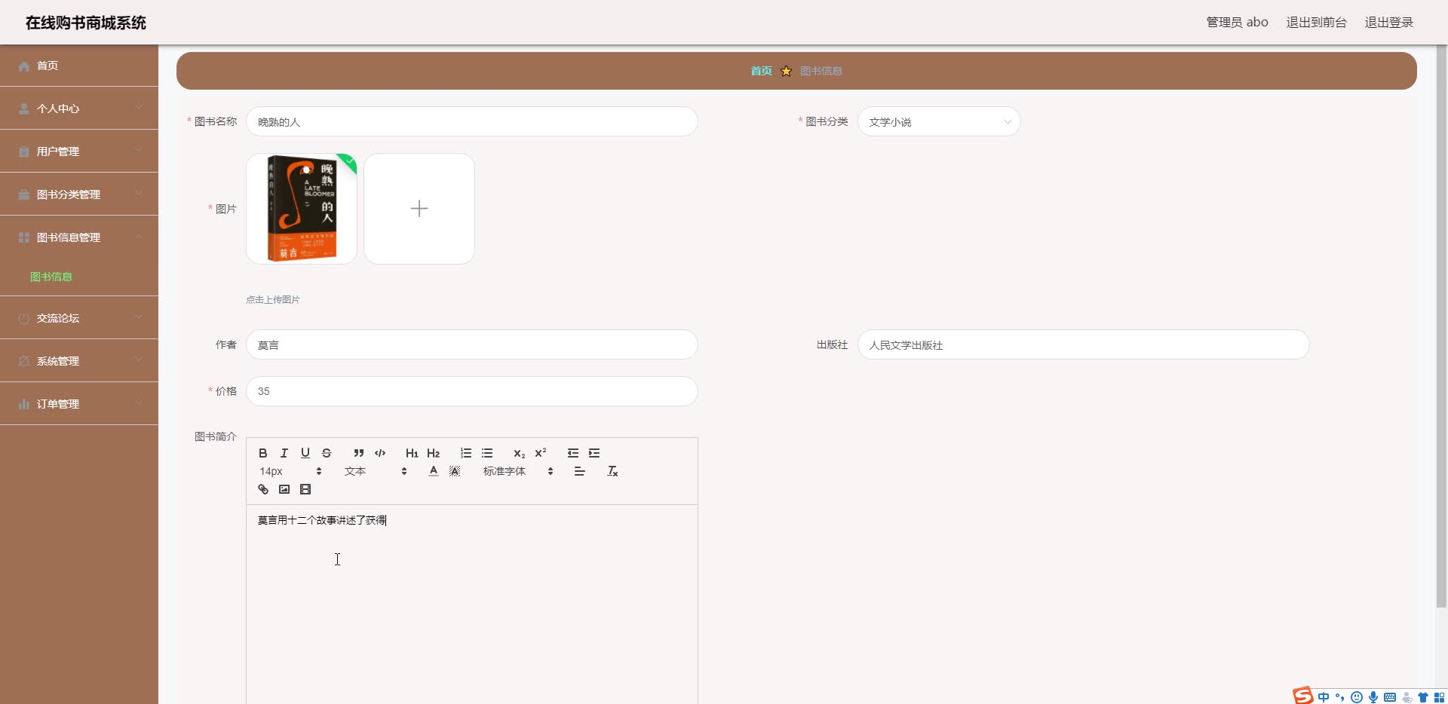Insert an image into the book description
The height and width of the screenshot is (704, 1448).
click(x=284, y=488)
